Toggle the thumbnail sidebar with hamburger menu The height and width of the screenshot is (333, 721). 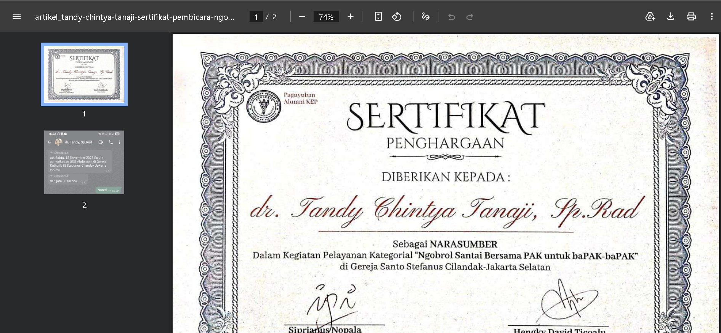pyautogui.click(x=17, y=16)
